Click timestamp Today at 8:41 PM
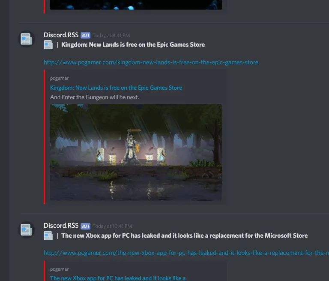Image resolution: width=329 pixels, height=281 pixels. coord(111,36)
